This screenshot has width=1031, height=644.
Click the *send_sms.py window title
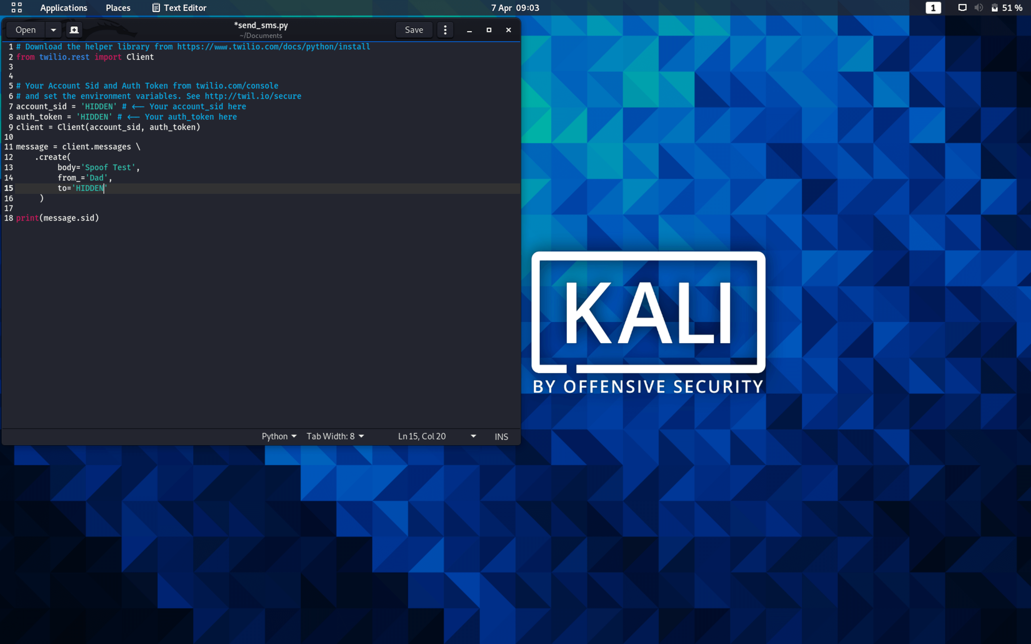pyautogui.click(x=261, y=25)
